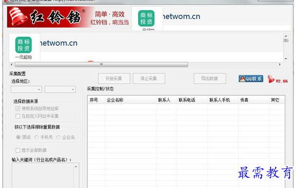Check 显示全部数据 option
Screen dimensions: 297x188
click(x=18, y=150)
